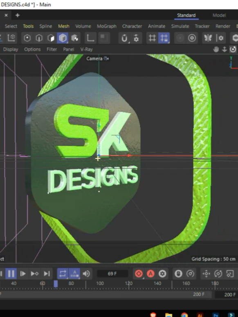Open the Simulate menu
Viewport: 238px width, 317px height.
(x=180, y=26)
